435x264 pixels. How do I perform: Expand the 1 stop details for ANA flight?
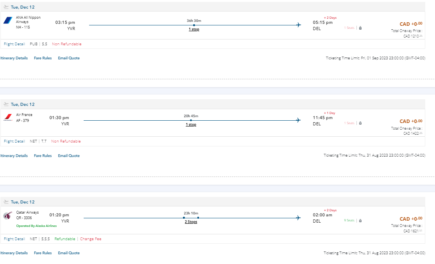click(x=194, y=29)
